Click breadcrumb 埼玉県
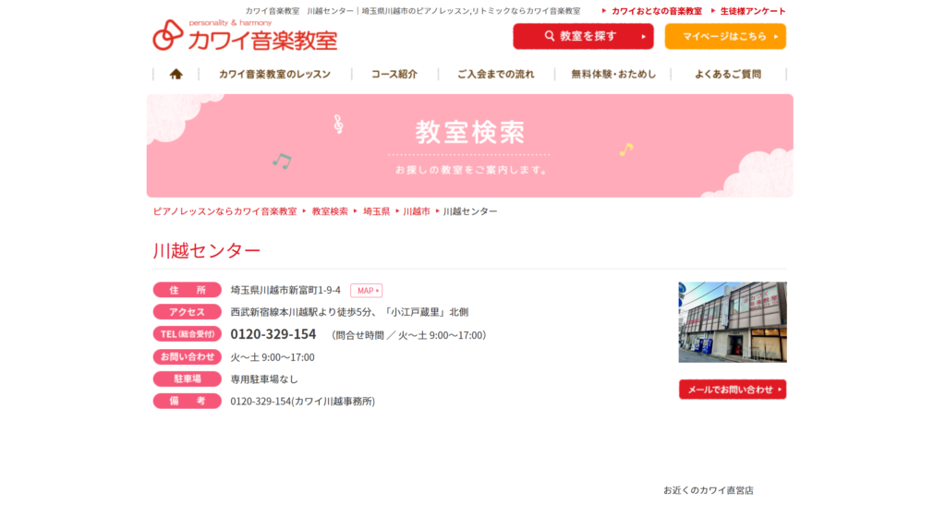Image resolution: width=946 pixels, height=529 pixels. point(377,211)
